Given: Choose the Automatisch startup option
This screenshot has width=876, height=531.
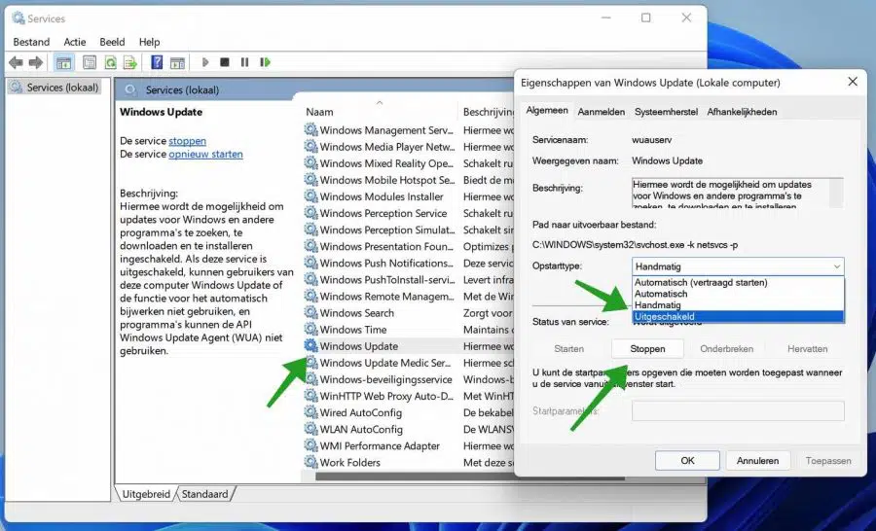Looking at the screenshot, I should [x=738, y=294].
